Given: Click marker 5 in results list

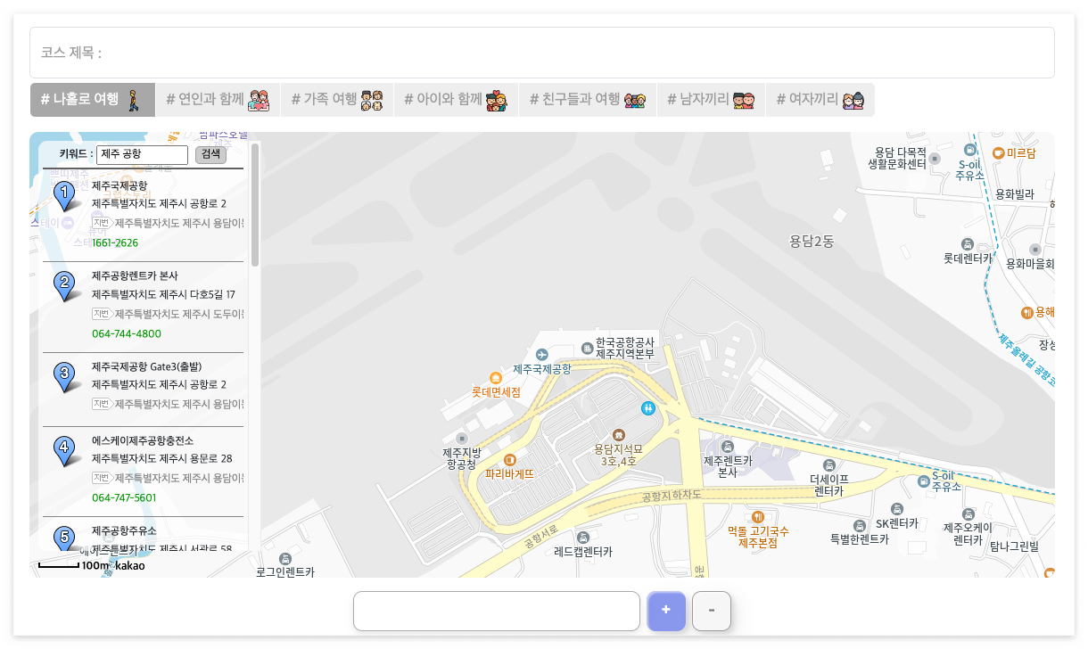Looking at the screenshot, I should click(65, 538).
